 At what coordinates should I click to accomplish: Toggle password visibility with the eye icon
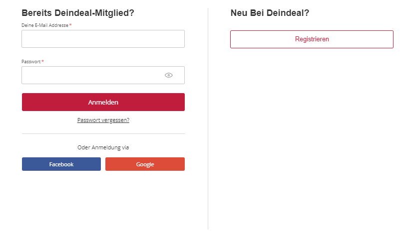pyautogui.click(x=169, y=75)
